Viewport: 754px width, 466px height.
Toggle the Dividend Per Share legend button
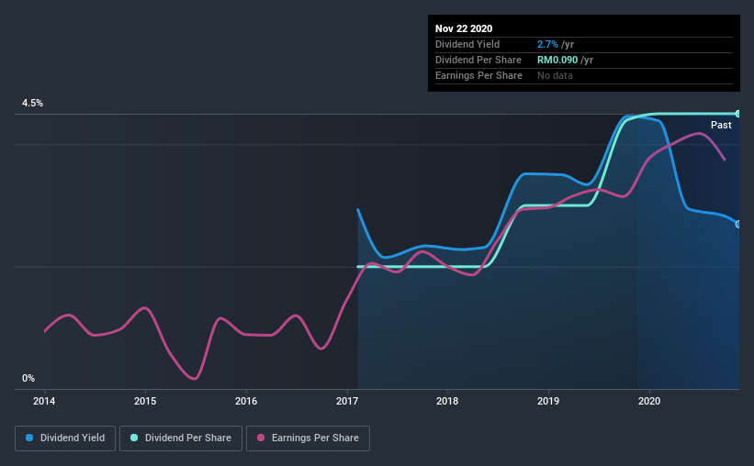click(x=181, y=438)
